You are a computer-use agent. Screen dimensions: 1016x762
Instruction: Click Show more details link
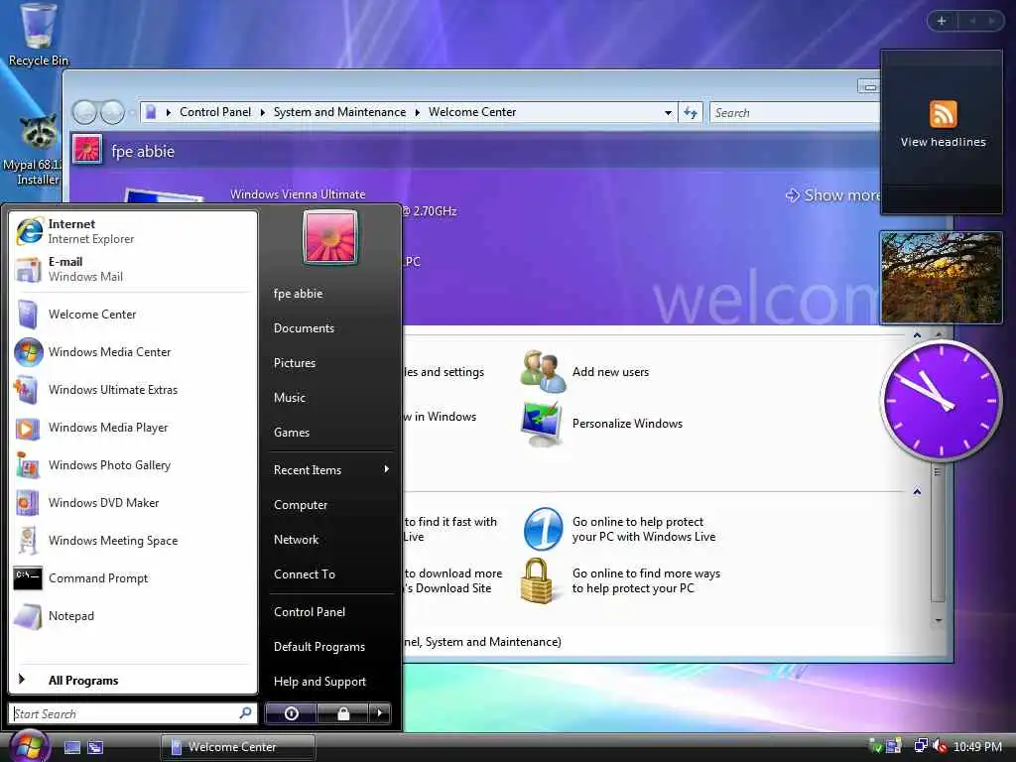pyautogui.click(x=832, y=195)
